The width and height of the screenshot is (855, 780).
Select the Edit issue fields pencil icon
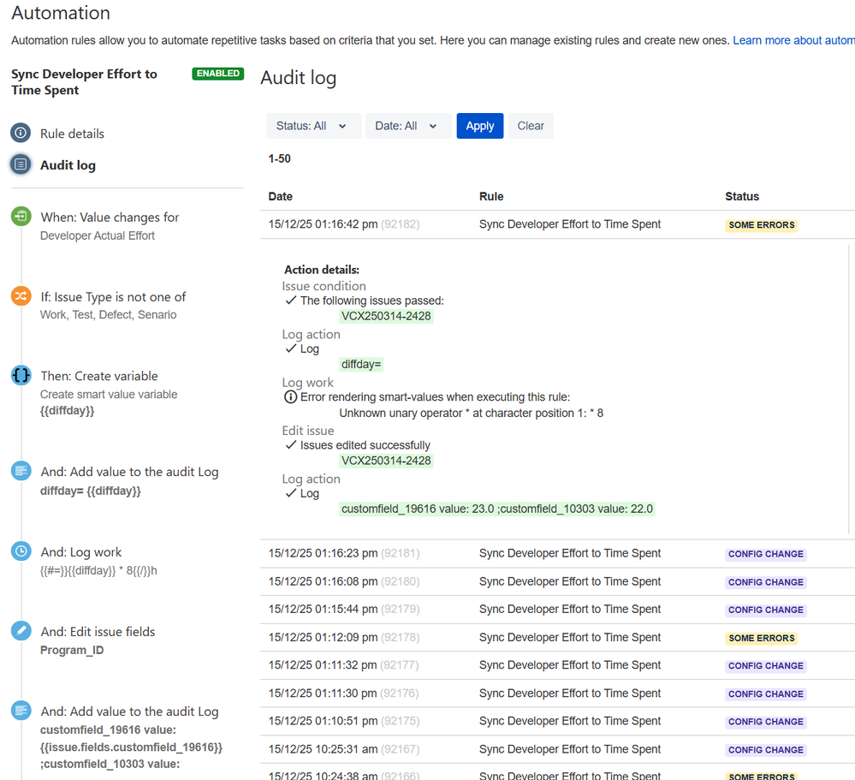(21, 630)
